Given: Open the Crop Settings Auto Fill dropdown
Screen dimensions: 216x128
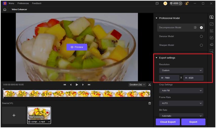Looking at the screenshot, I should [181, 91].
